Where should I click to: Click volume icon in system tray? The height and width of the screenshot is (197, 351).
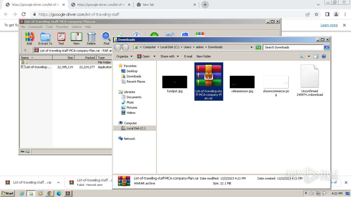pos(312,193)
